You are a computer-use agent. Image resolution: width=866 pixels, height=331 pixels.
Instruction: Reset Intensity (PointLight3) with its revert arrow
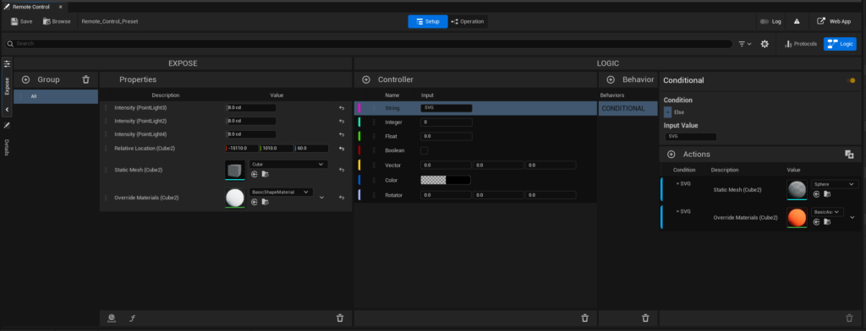(x=342, y=108)
